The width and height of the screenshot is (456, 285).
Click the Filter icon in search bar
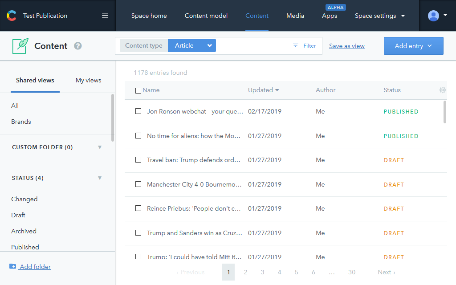click(296, 46)
